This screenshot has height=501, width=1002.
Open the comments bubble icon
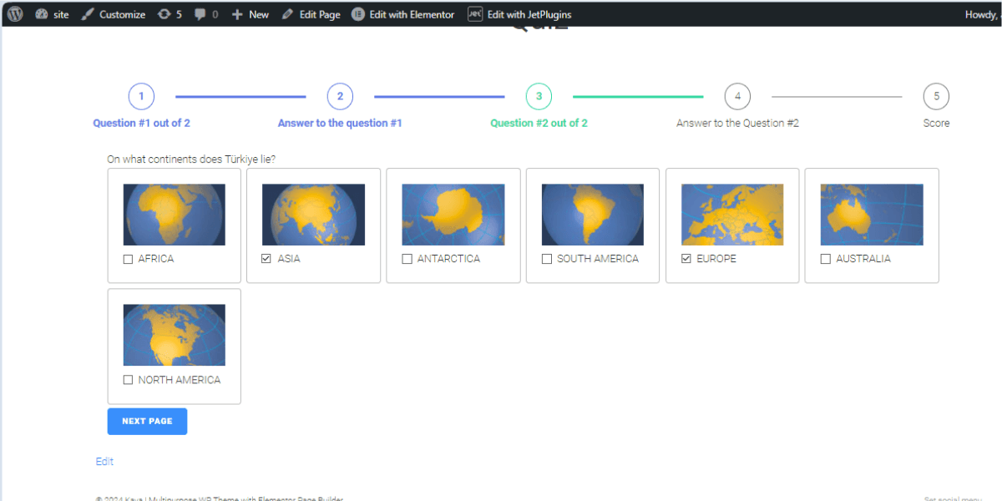tap(205, 14)
